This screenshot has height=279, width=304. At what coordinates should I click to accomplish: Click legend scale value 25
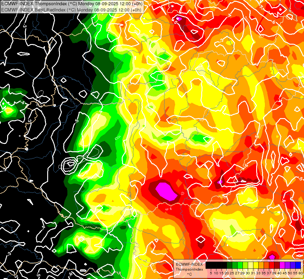click(x=232, y=273)
